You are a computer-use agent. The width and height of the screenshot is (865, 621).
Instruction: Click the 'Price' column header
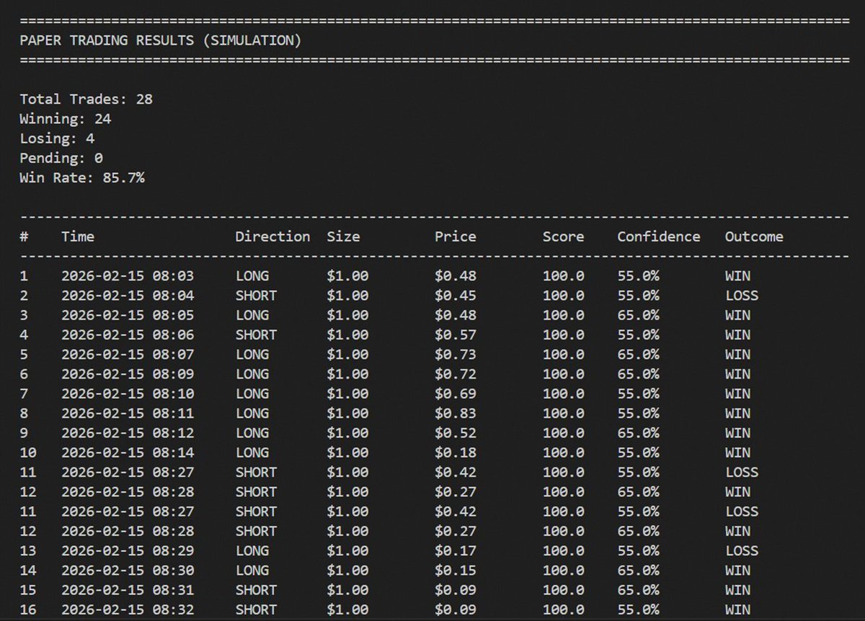point(456,237)
